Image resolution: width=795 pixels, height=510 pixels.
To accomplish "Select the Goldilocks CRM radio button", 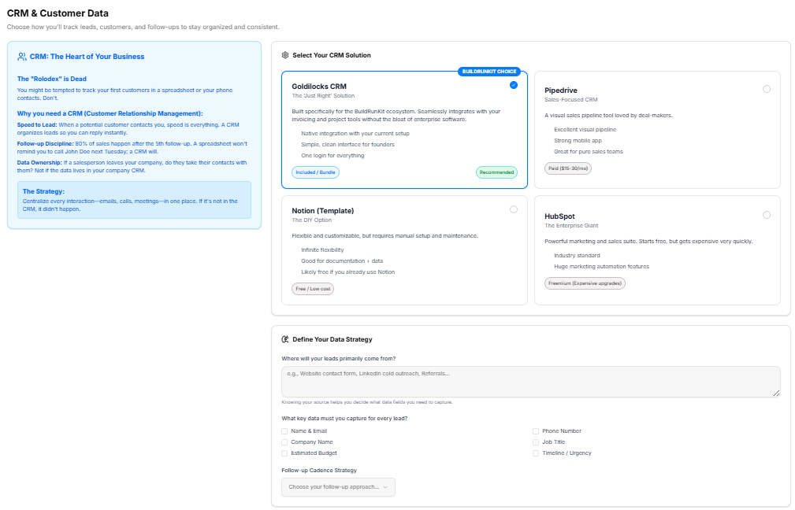I will point(514,85).
